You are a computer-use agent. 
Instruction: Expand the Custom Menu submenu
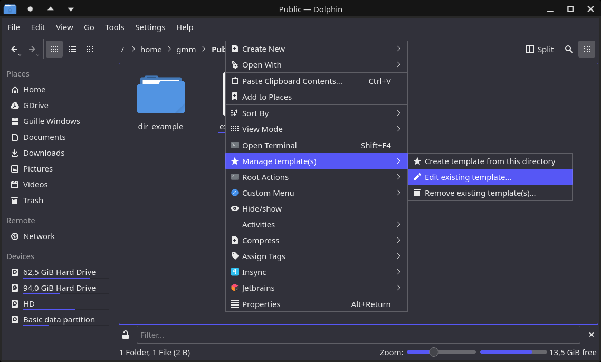(316, 193)
